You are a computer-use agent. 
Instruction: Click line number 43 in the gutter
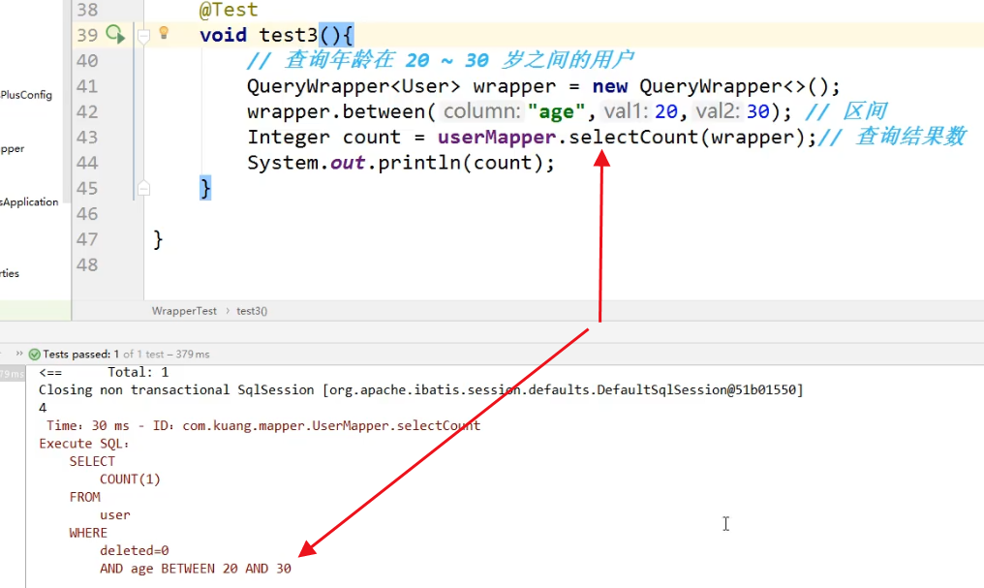(87, 138)
